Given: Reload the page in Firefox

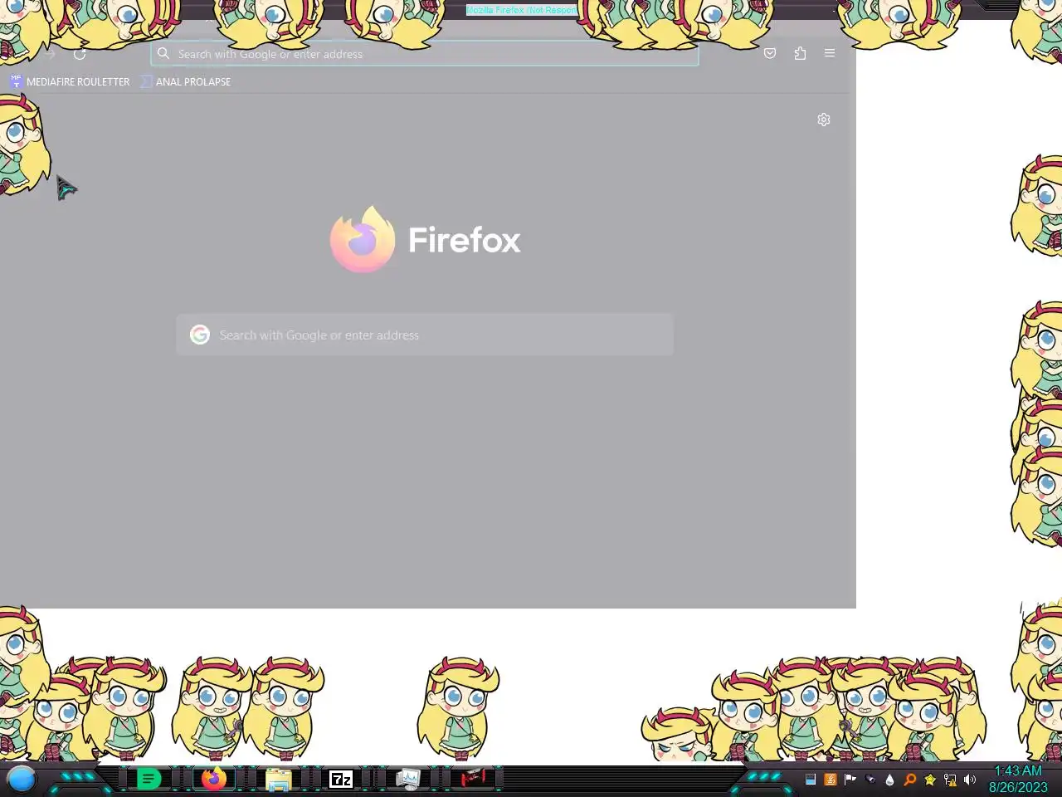Looking at the screenshot, I should 80,54.
